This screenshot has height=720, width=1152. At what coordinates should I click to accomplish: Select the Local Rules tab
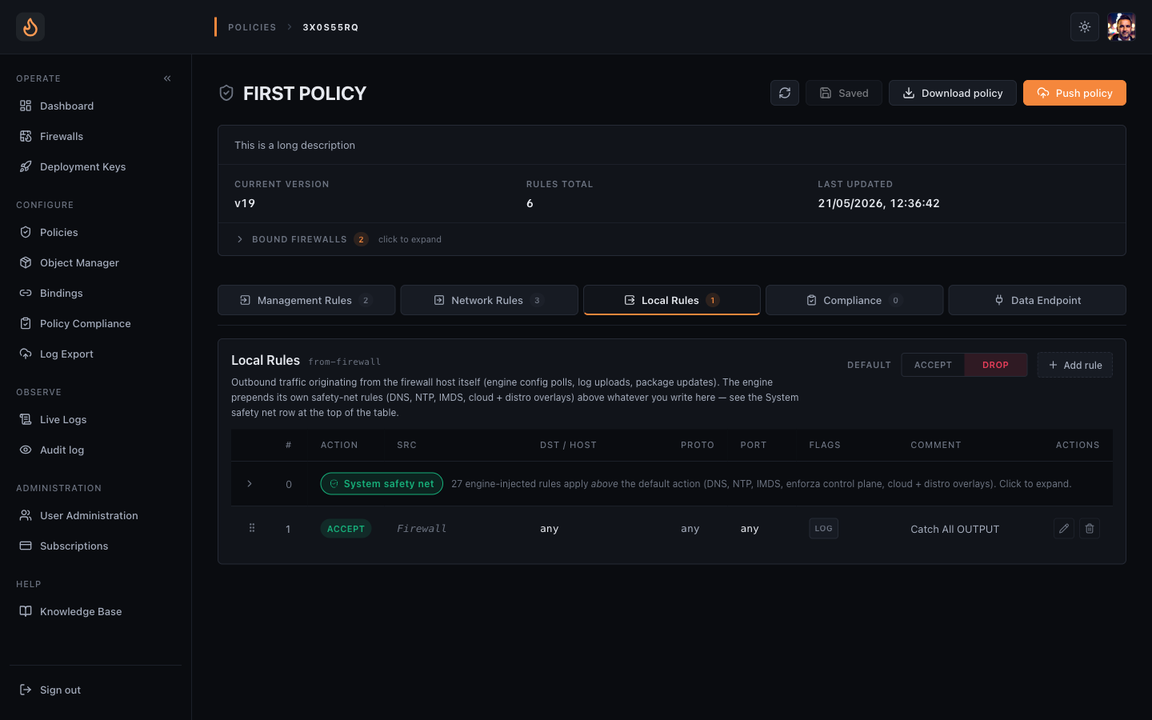coord(672,300)
